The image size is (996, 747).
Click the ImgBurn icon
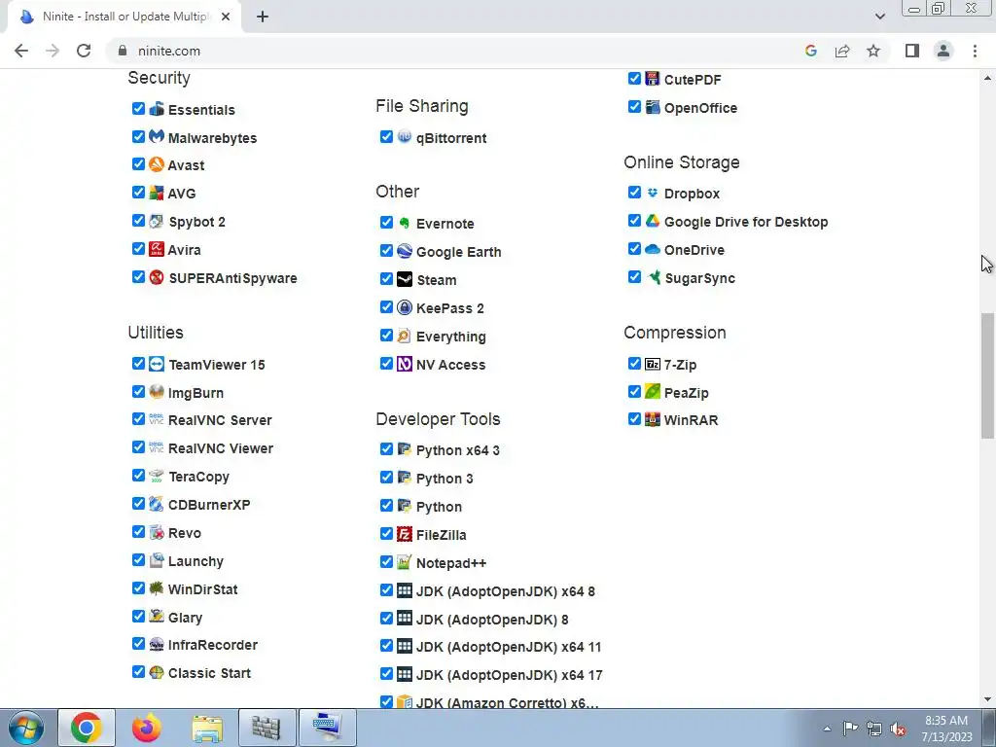click(x=157, y=392)
